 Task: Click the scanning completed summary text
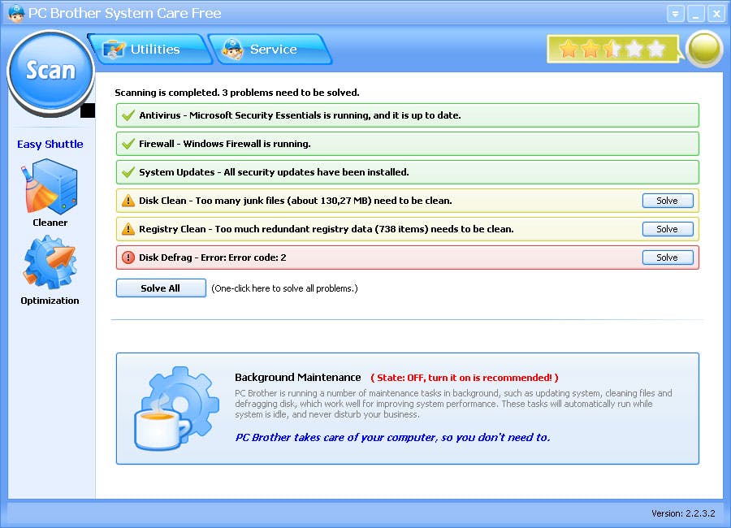(x=237, y=93)
